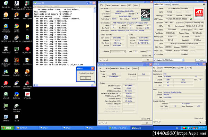The width and height of the screenshot is (208, 137).
Task: Start Messenger from the desktop
Action: click(6, 72)
